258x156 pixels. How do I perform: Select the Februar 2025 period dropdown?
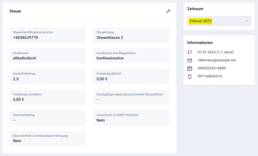219,21
